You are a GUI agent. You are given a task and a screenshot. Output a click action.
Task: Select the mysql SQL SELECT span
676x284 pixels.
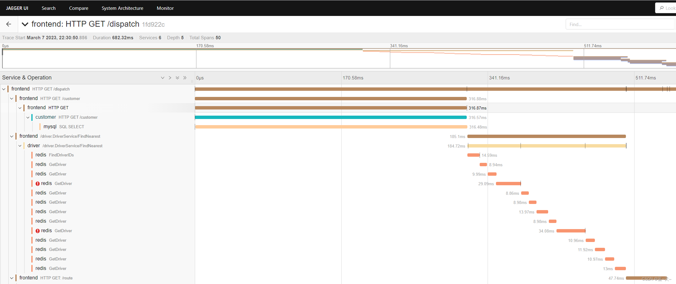point(64,127)
